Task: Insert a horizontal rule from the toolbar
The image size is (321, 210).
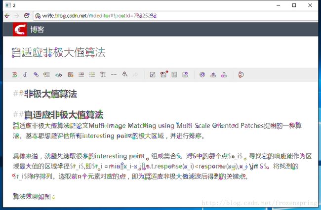Action: pyautogui.click(x=114, y=74)
